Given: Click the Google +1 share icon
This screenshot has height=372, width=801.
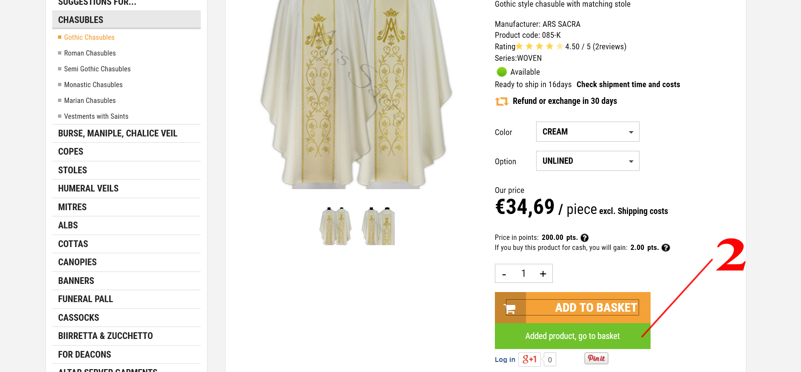Looking at the screenshot, I should pos(530,360).
